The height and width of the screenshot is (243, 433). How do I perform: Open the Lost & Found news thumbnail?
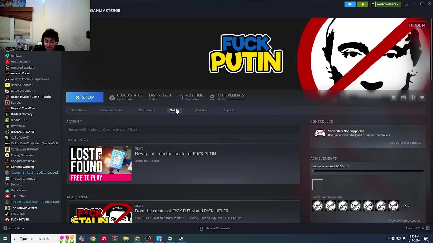tap(100, 164)
